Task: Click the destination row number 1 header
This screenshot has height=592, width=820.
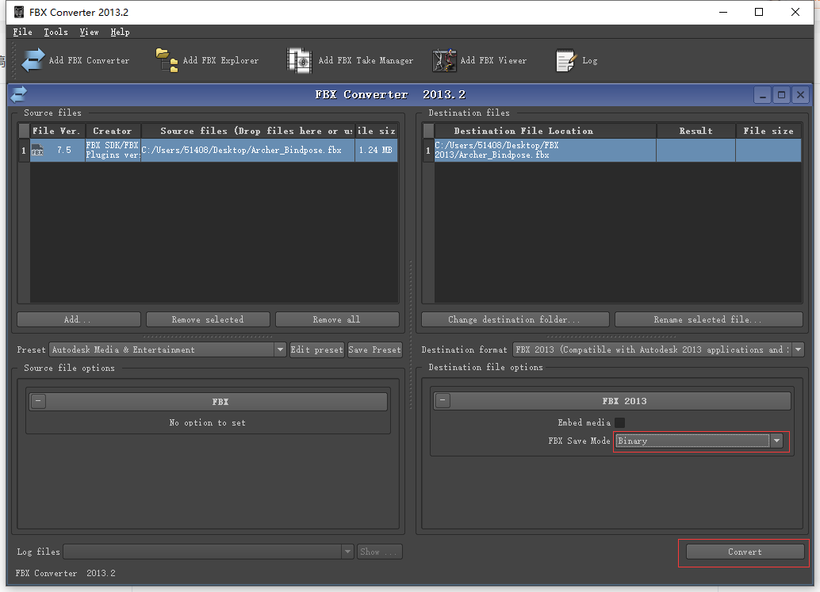Action: pos(428,150)
